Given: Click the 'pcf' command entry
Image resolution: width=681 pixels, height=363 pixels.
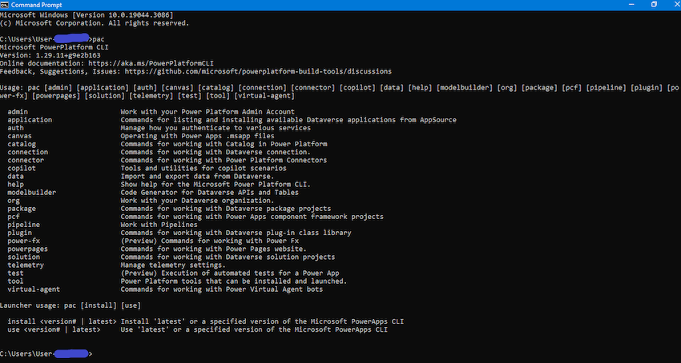Looking at the screenshot, I should 14,217.
